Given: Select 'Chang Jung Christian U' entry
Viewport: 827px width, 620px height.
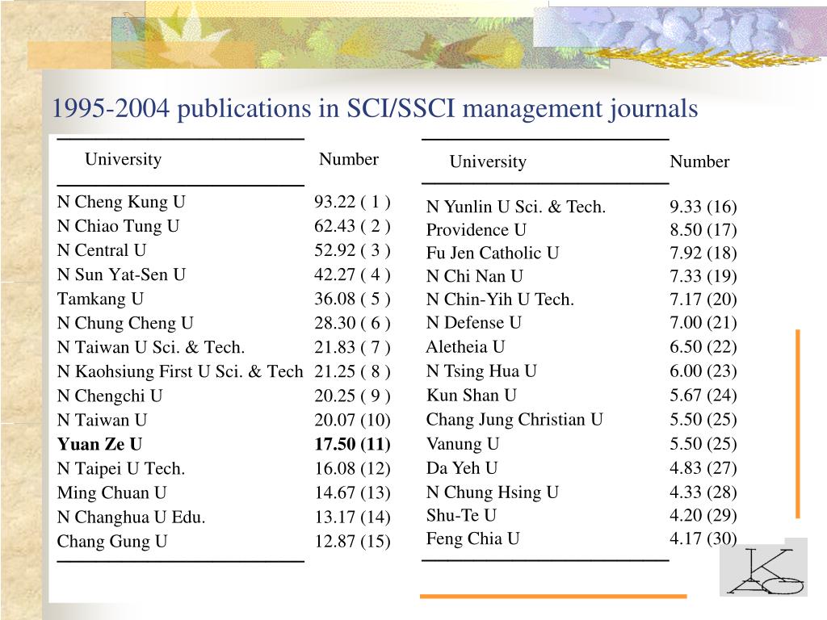Looking at the screenshot, I should point(514,420).
